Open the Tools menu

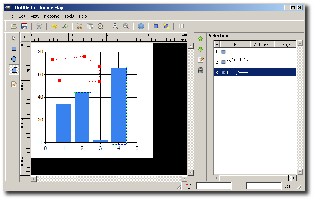coord(69,16)
